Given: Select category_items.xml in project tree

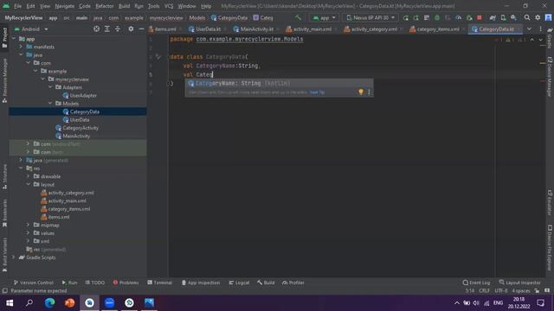Looking at the screenshot, I should 69,209.
